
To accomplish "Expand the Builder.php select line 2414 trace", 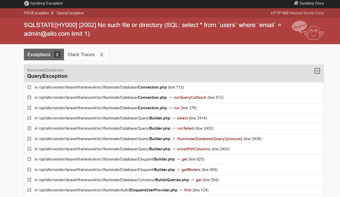I will pos(29,118).
